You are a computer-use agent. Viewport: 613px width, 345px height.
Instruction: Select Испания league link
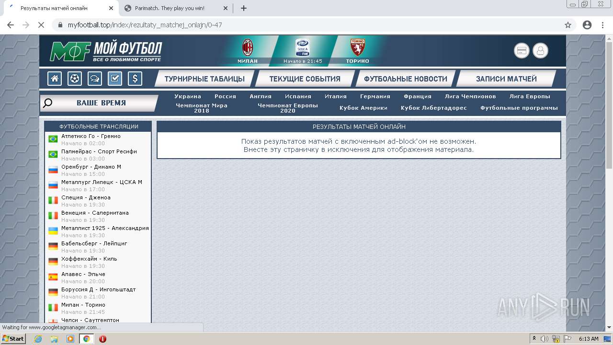[298, 96]
